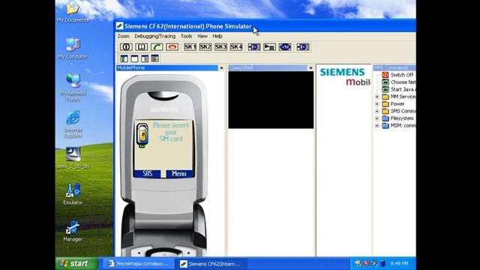This screenshot has width=480, height=270.
Task: Open the Debugging/Tracing menu
Action: pyautogui.click(x=155, y=36)
